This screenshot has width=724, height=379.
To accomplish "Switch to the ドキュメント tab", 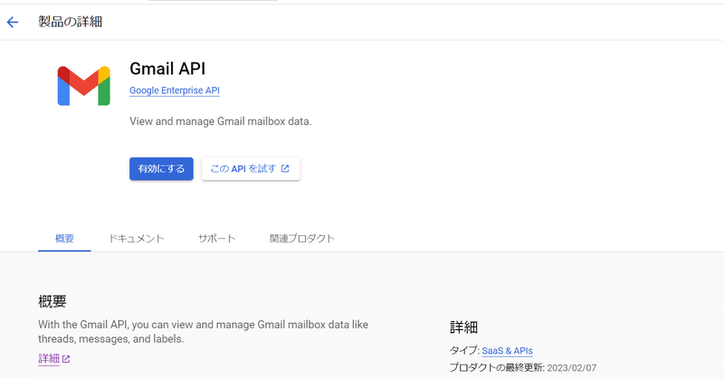I will (x=137, y=239).
